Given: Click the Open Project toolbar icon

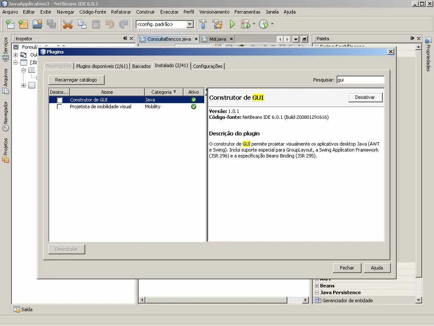Looking at the screenshot, I should (x=37, y=24).
